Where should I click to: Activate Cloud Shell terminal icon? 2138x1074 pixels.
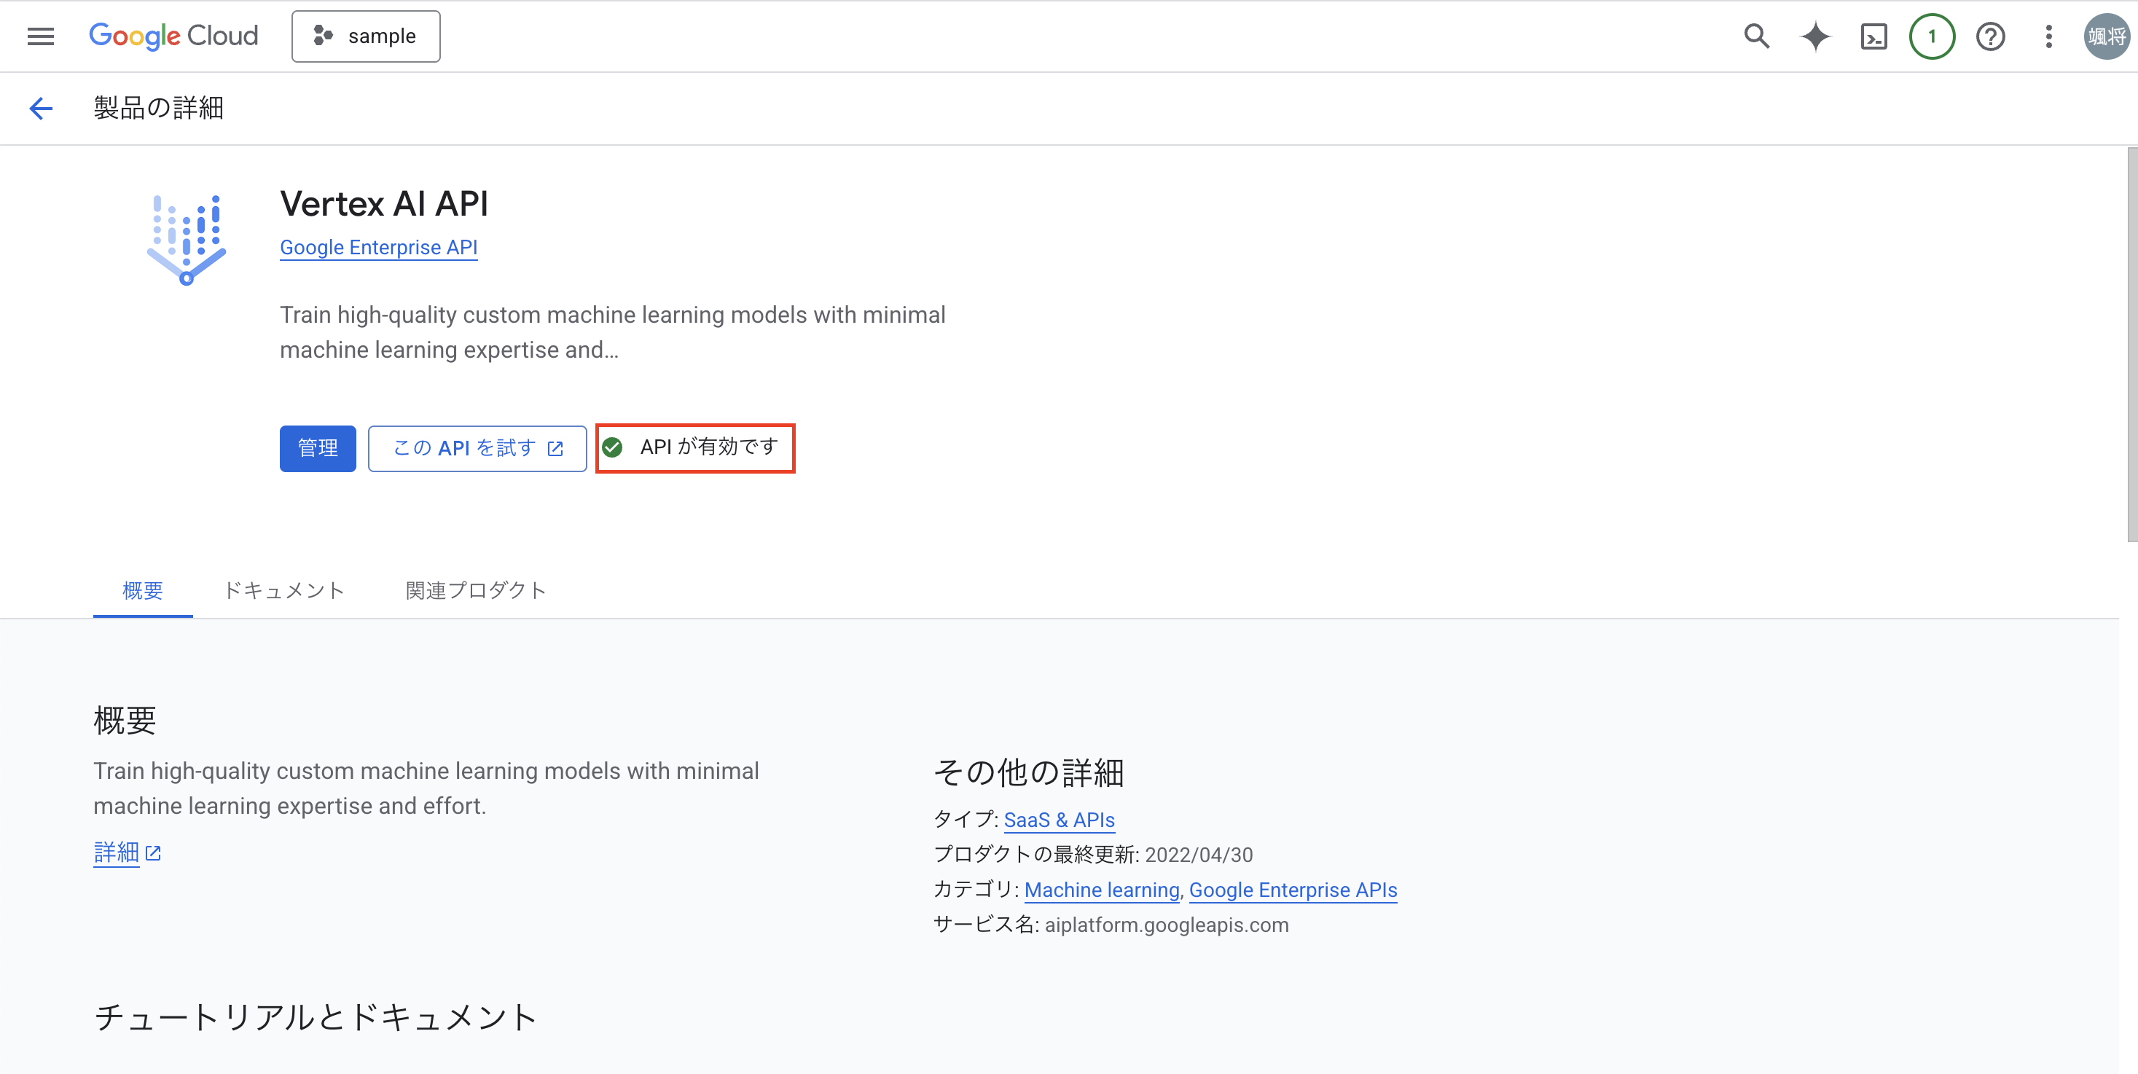(x=1874, y=36)
